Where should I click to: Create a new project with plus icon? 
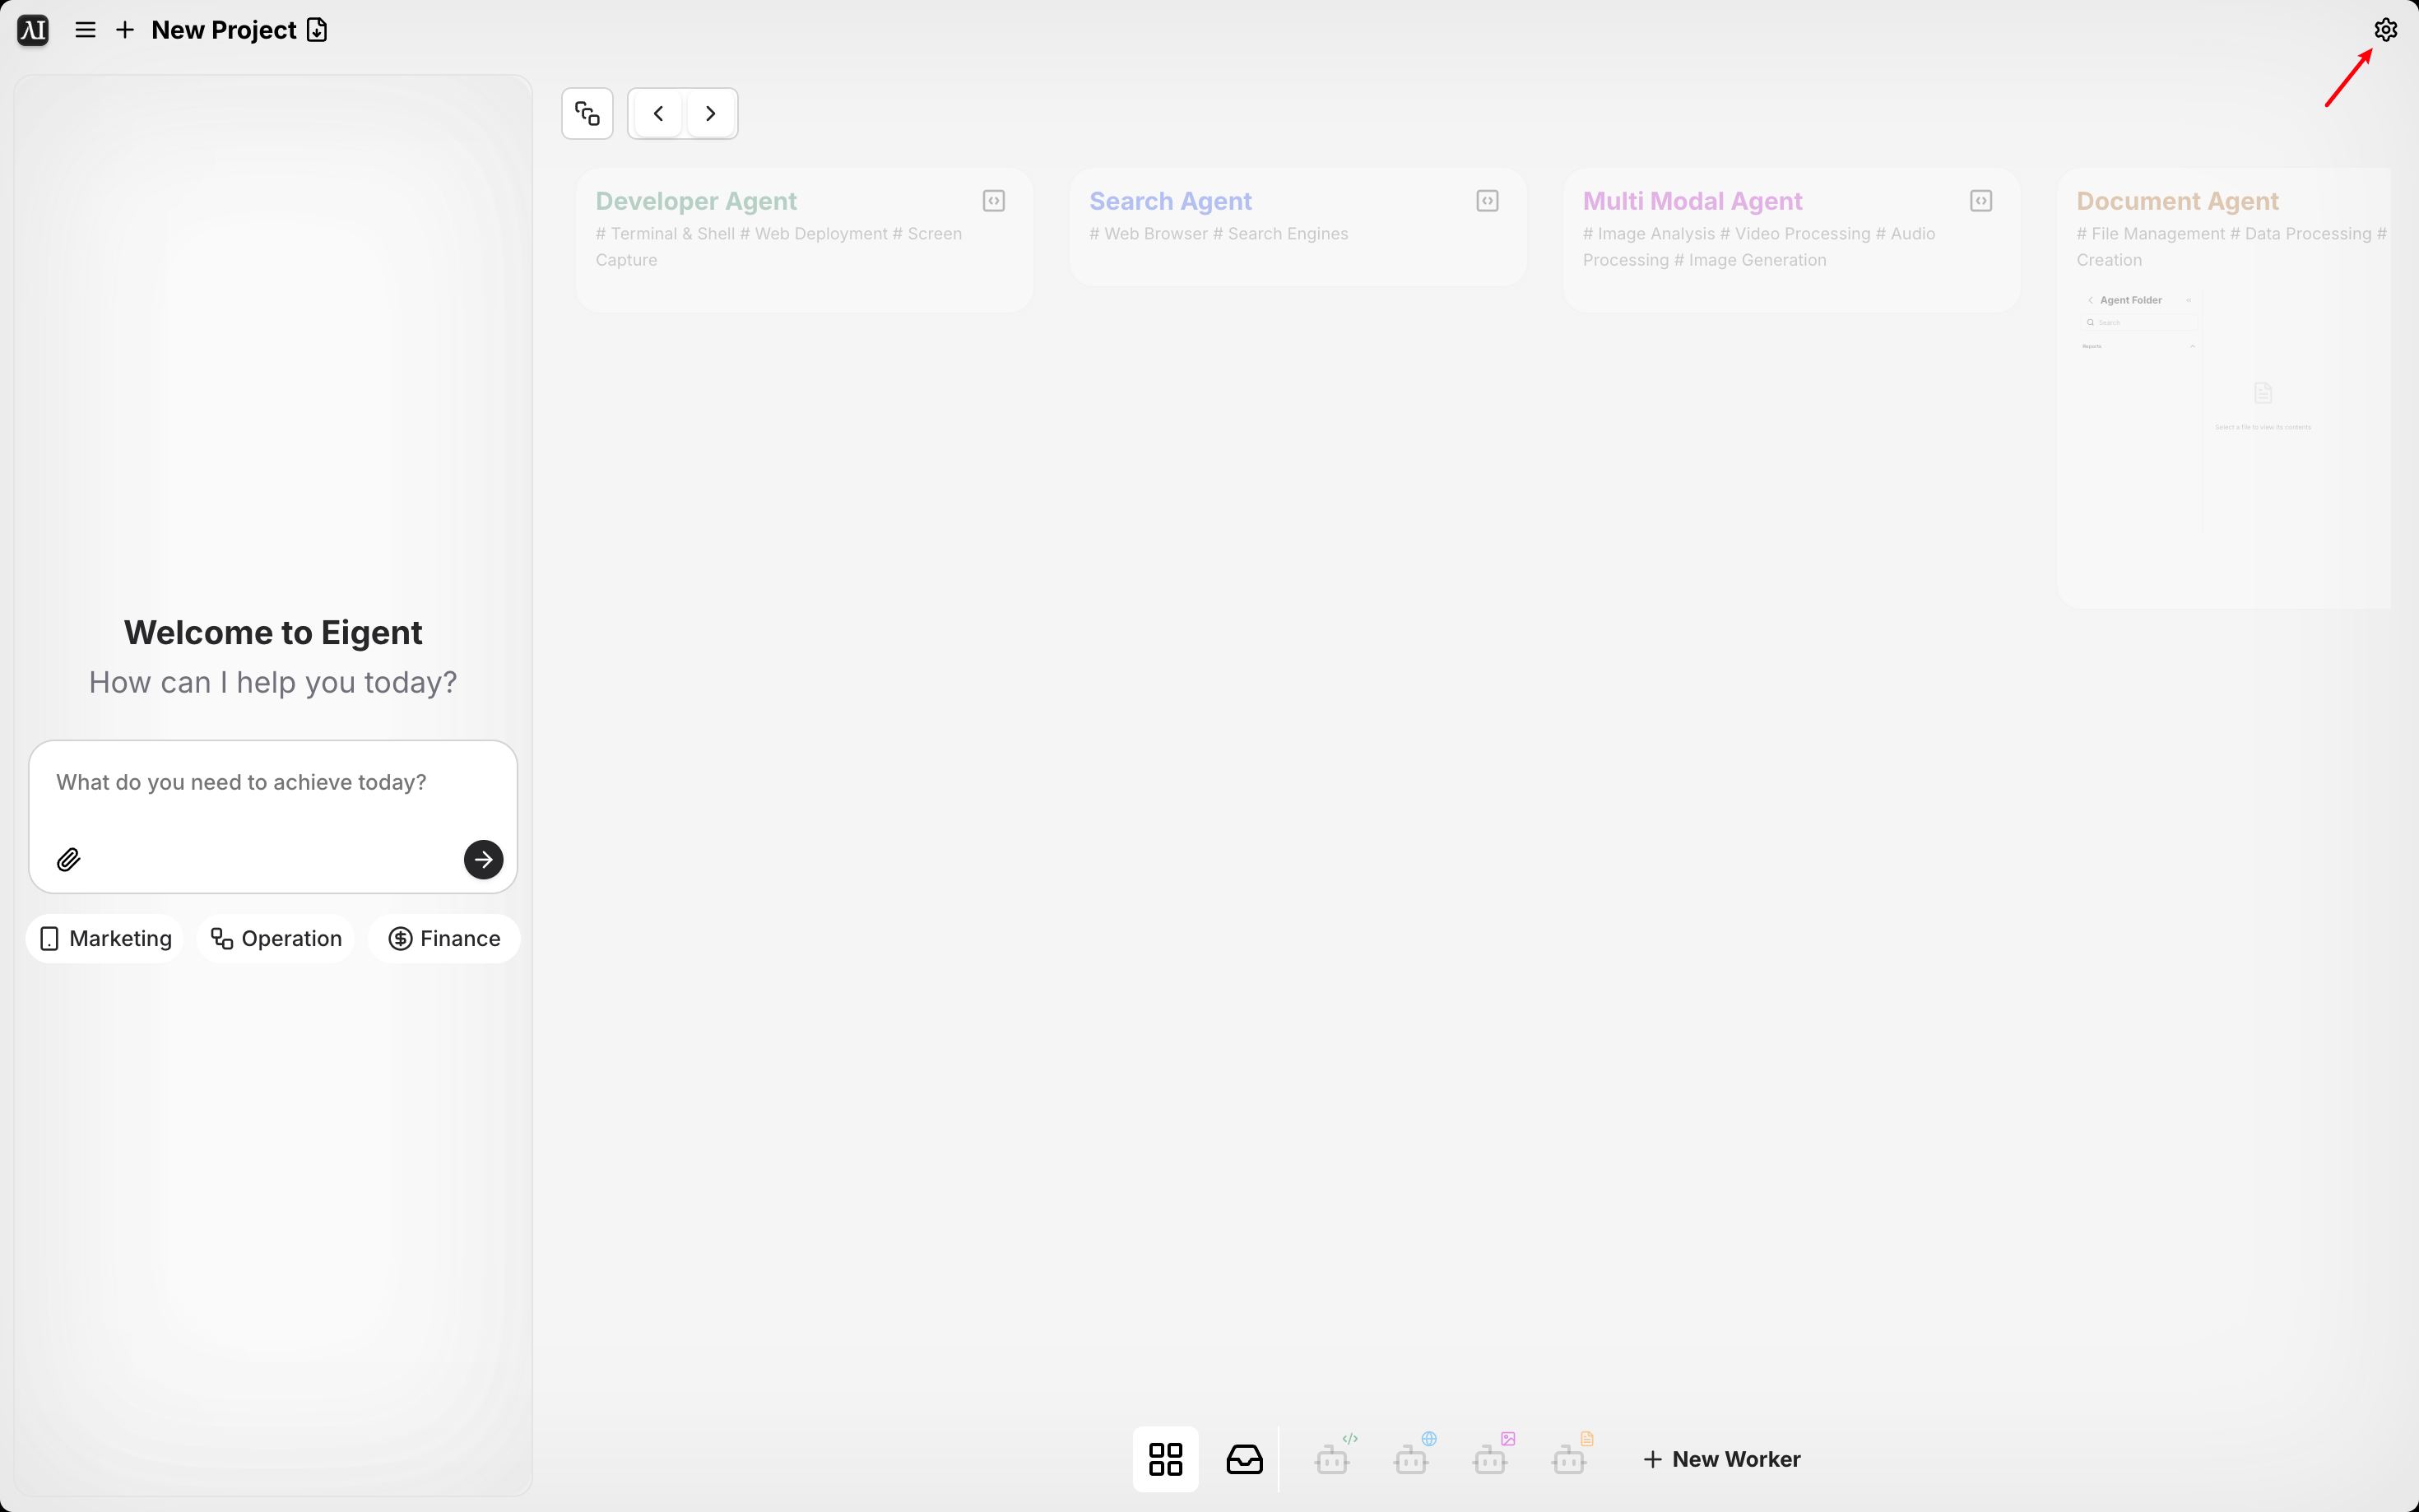125,30
